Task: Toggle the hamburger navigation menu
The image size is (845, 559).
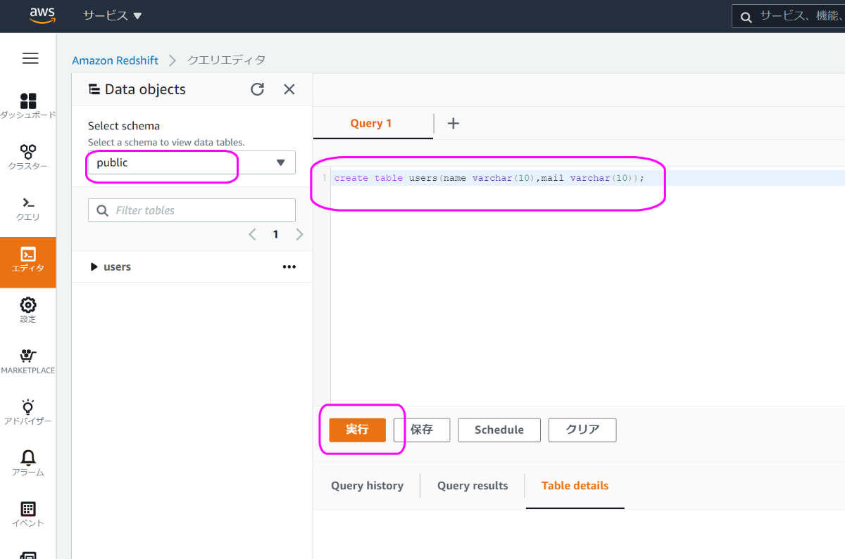Action: [x=30, y=58]
